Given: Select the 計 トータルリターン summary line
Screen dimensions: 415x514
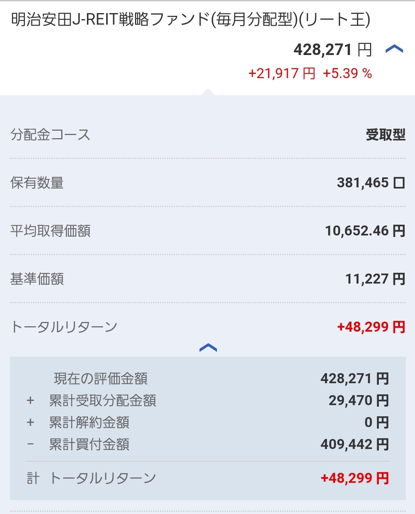Looking at the screenshot, I should pyautogui.click(x=92, y=478).
